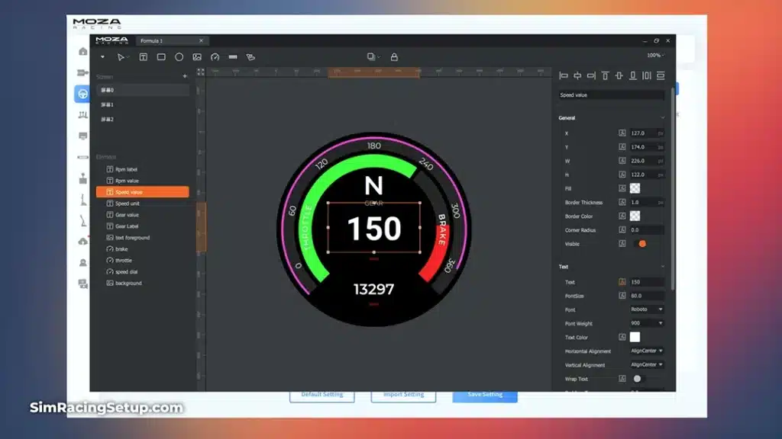
Task: Toggle the Visible switch off
Action: 639,244
